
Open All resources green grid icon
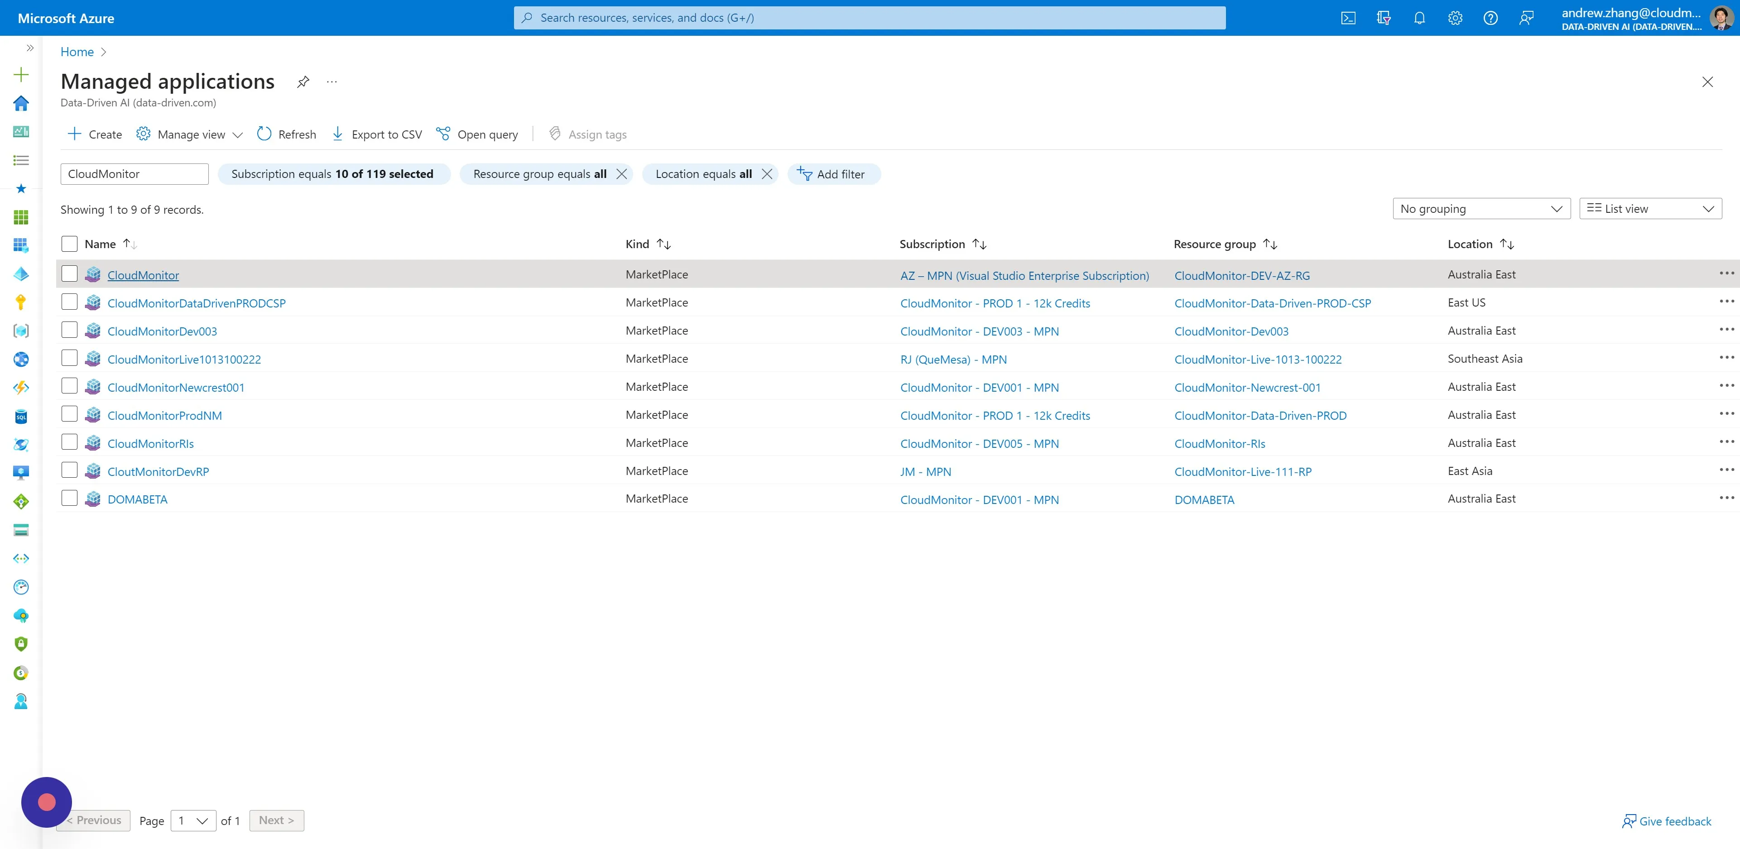click(x=21, y=217)
